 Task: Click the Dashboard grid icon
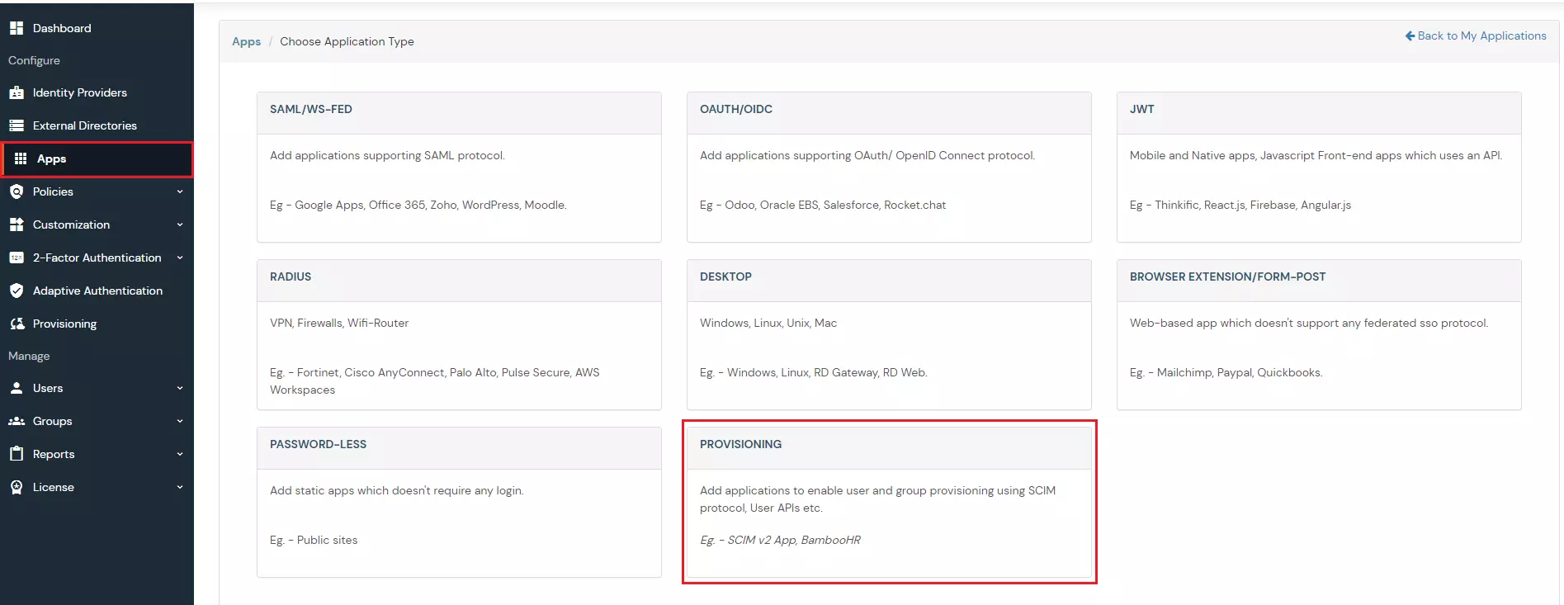click(17, 28)
